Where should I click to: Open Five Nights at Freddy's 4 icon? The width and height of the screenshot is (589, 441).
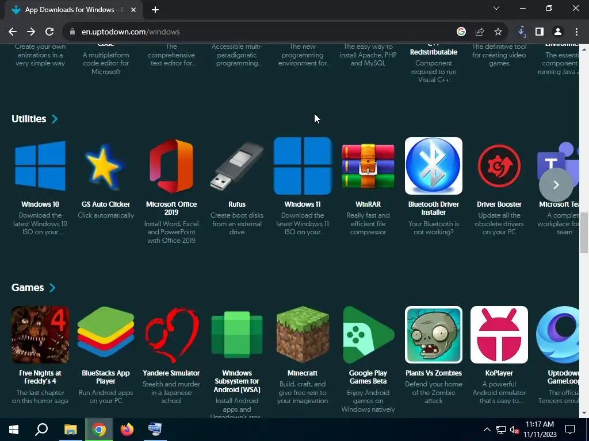tap(40, 335)
